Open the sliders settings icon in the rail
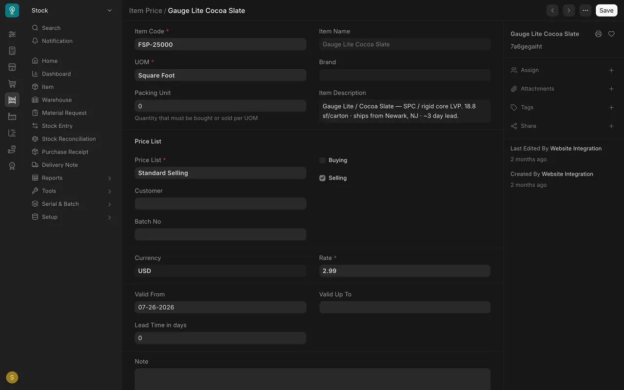624x390 pixels. pyautogui.click(x=12, y=34)
